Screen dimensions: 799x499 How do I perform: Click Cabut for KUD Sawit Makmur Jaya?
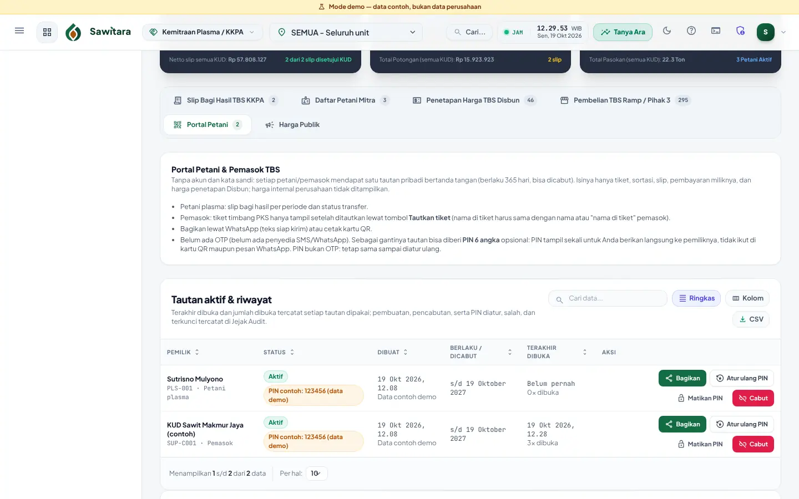pos(753,444)
